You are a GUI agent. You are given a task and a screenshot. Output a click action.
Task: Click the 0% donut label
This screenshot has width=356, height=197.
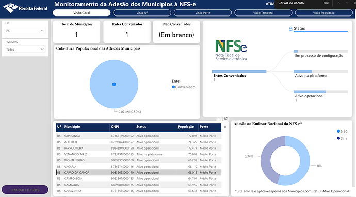[319, 166]
